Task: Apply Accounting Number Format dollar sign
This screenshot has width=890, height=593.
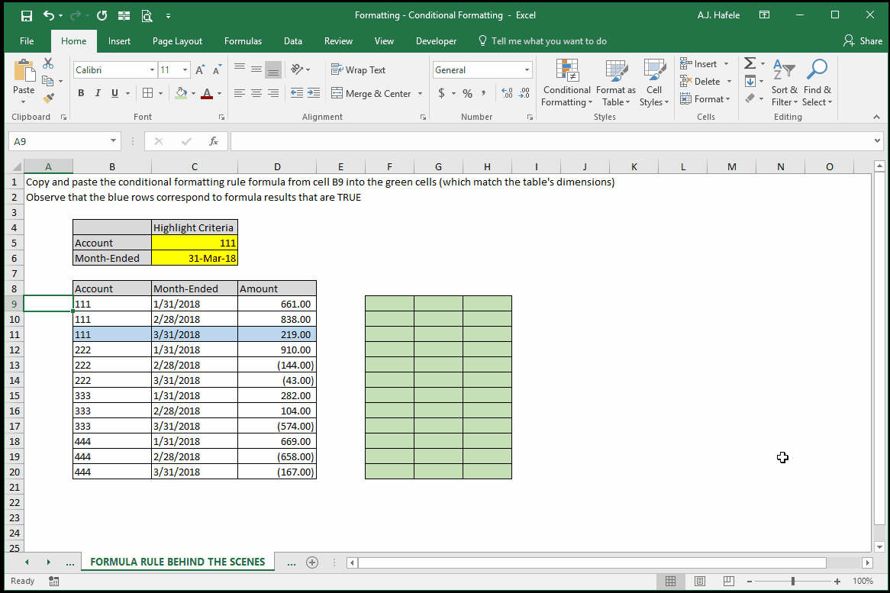Action: point(442,93)
